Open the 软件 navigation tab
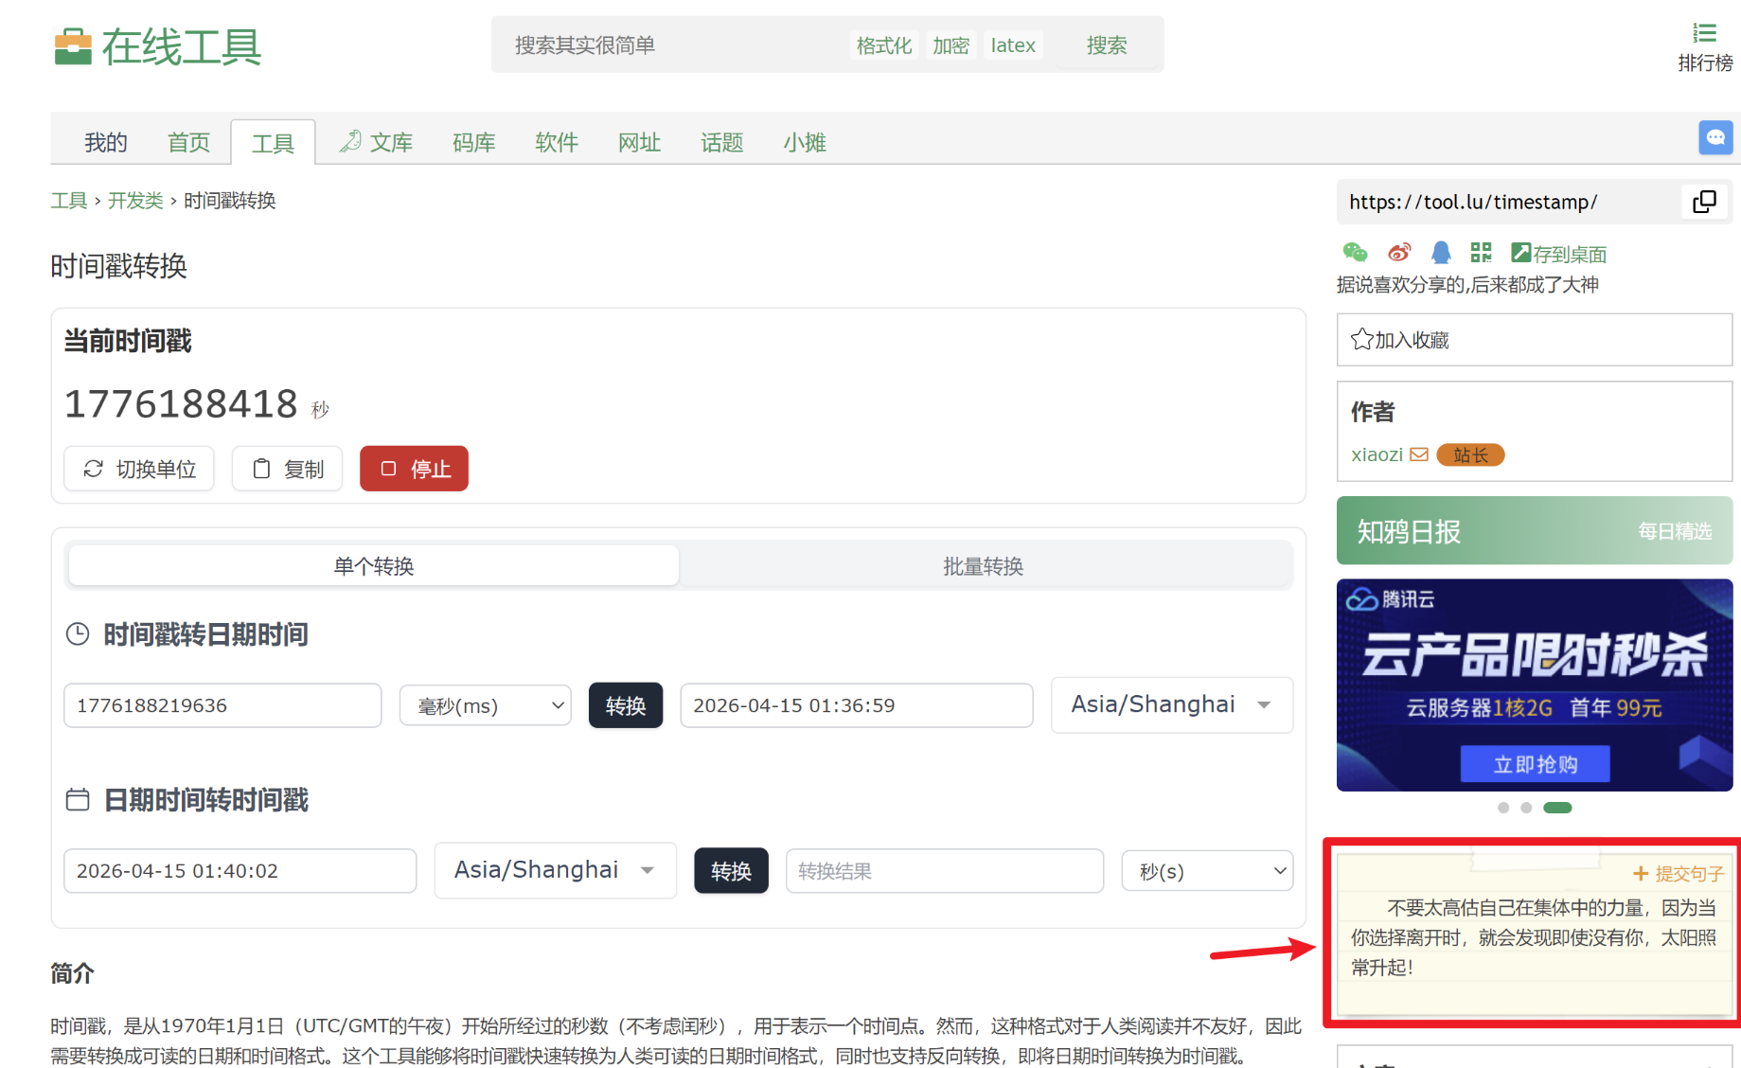 (x=556, y=142)
